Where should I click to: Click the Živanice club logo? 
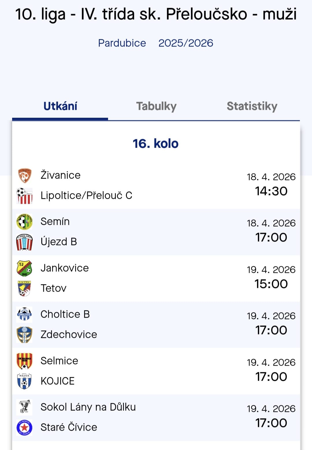click(x=25, y=175)
